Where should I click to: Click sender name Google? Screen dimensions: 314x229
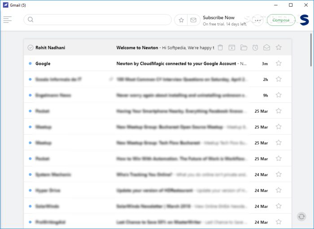pyautogui.click(x=43, y=64)
